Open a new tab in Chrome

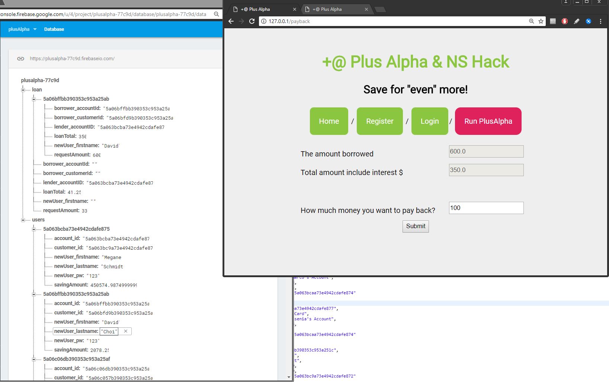(x=380, y=9)
